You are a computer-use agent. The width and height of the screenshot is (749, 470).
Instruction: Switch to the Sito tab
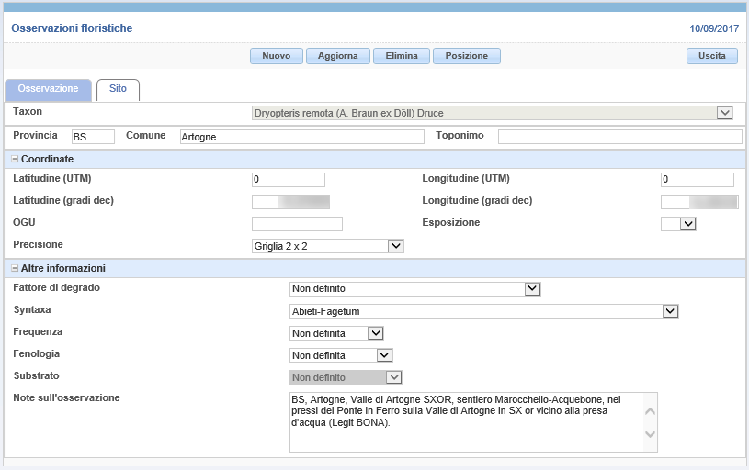(x=118, y=89)
